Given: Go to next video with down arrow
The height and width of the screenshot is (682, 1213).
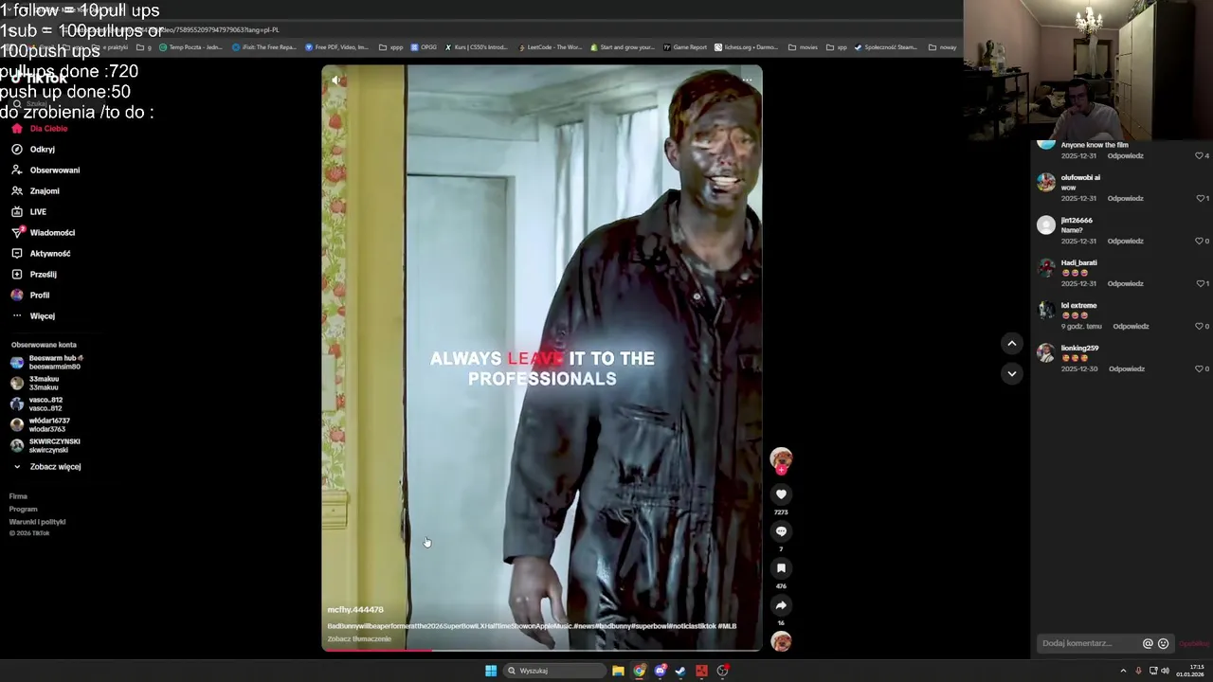Looking at the screenshot, I should [x=1011, y=373].
